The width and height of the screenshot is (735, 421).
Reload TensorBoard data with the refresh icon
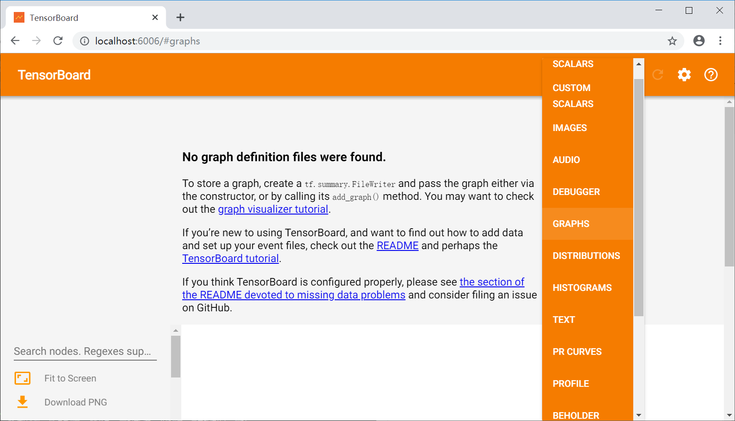pos(658,75)
